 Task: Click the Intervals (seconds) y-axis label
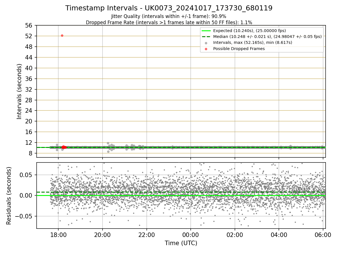point(19,91)
